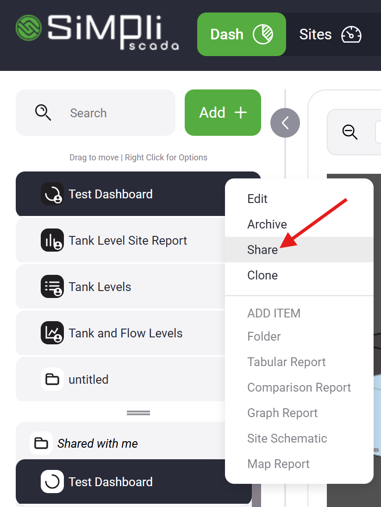
Task: Choose Archive in the context menu
Action: [267, 224]
